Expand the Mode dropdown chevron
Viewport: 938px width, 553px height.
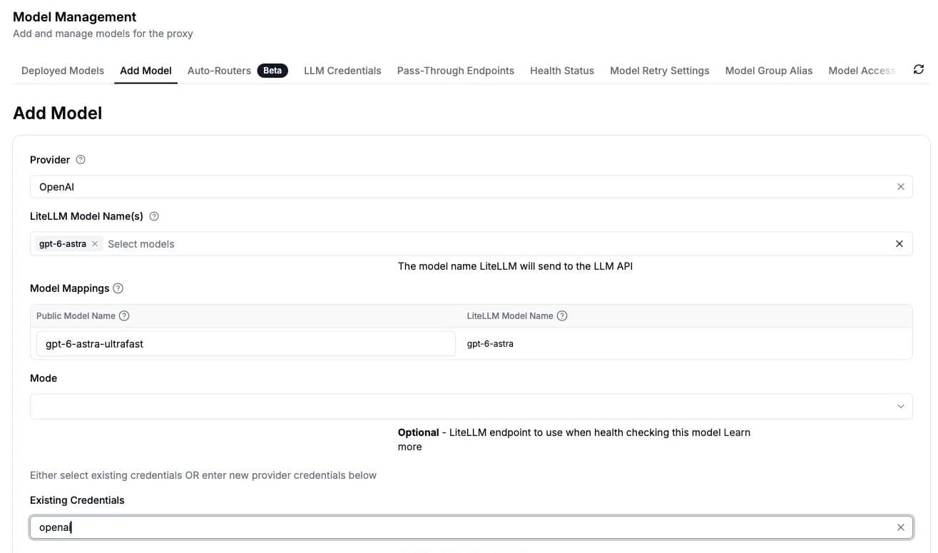point(900,406)
